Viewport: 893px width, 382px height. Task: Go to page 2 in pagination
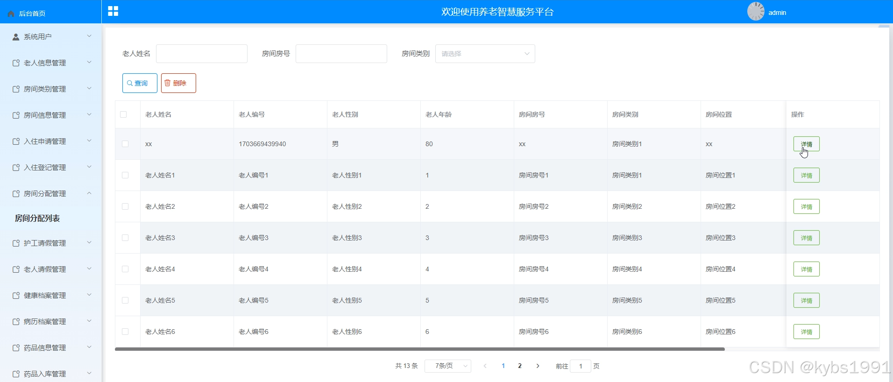point(520,366)
